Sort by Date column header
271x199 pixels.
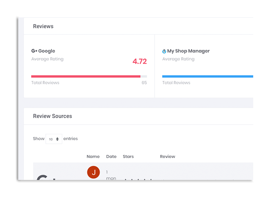[111, 157]
